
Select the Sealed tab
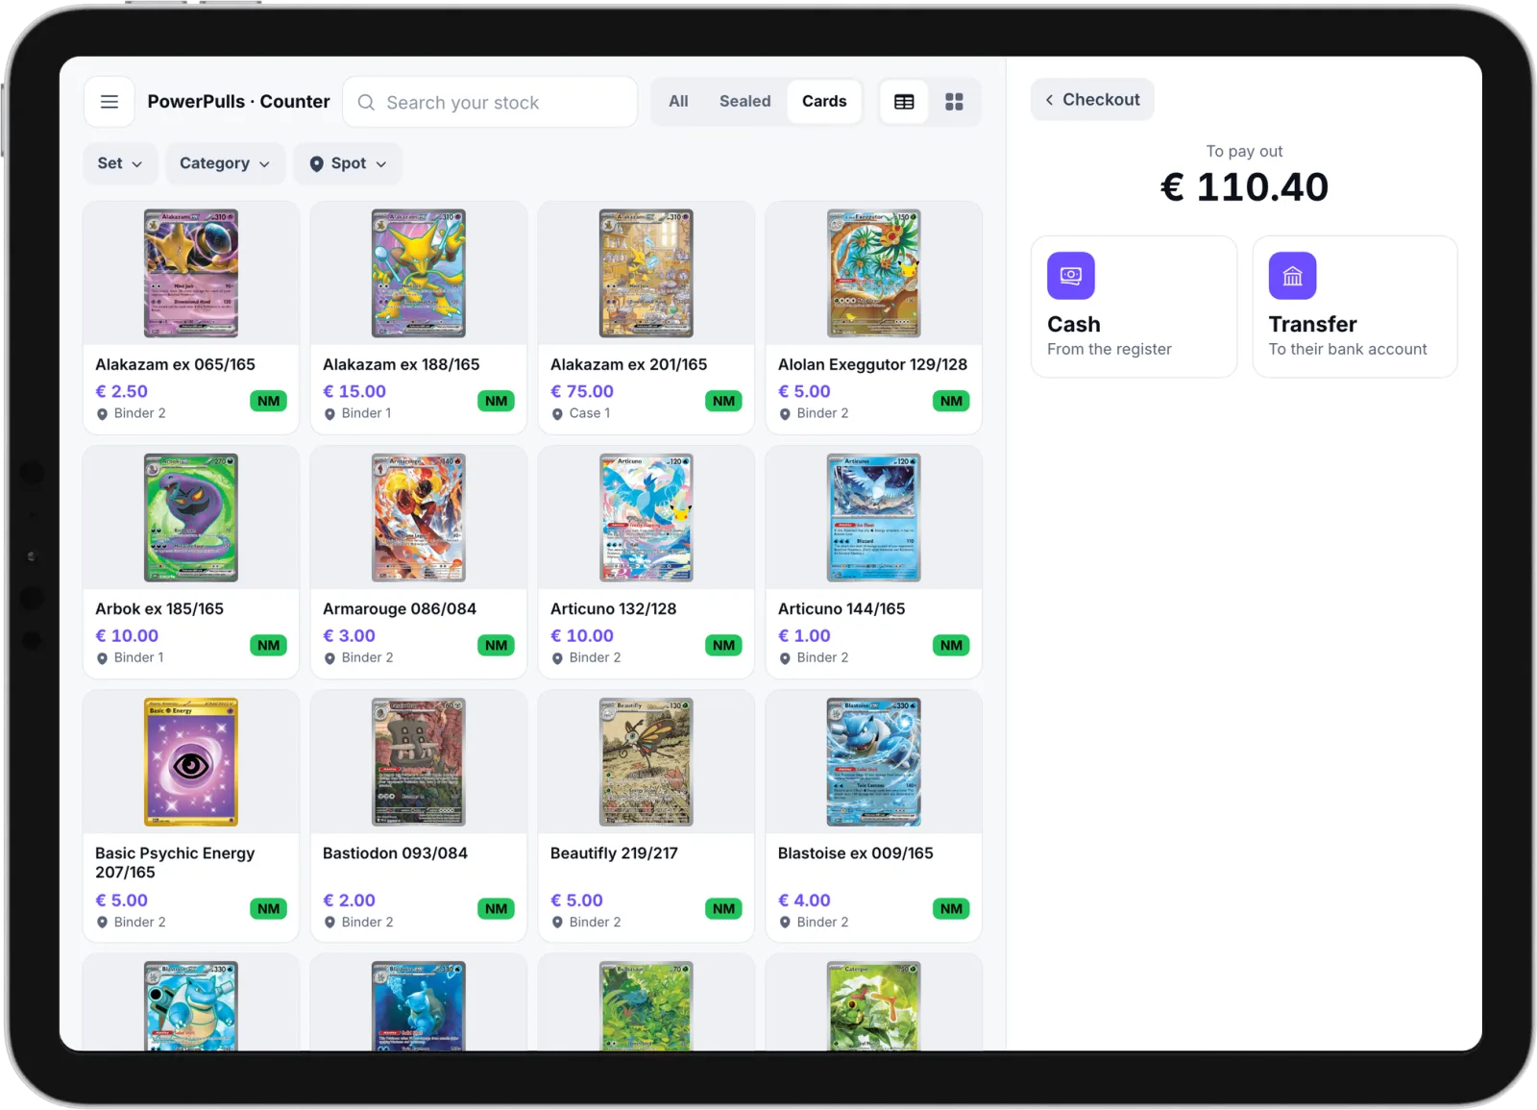tap(744, 101)
